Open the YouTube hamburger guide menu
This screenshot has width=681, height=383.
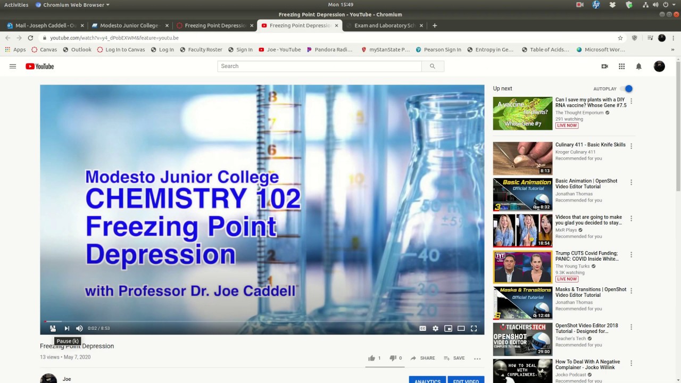tap(13, 66)
